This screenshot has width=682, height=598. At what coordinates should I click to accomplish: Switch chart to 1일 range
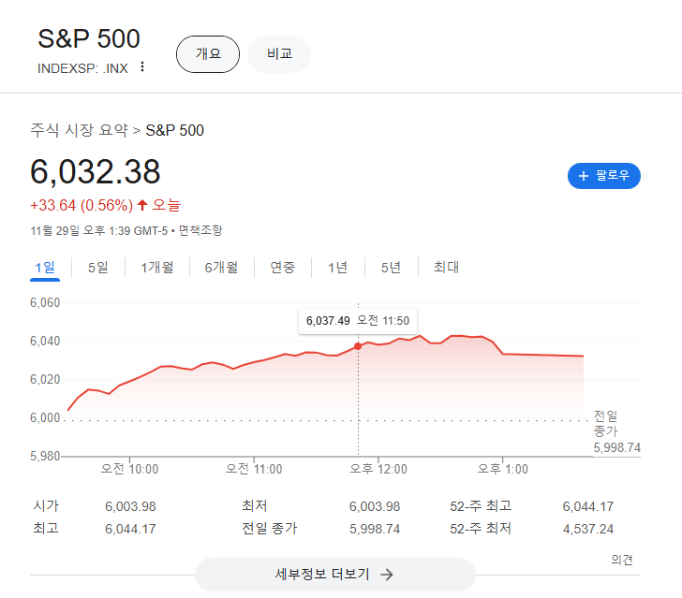tap(45, 268)
